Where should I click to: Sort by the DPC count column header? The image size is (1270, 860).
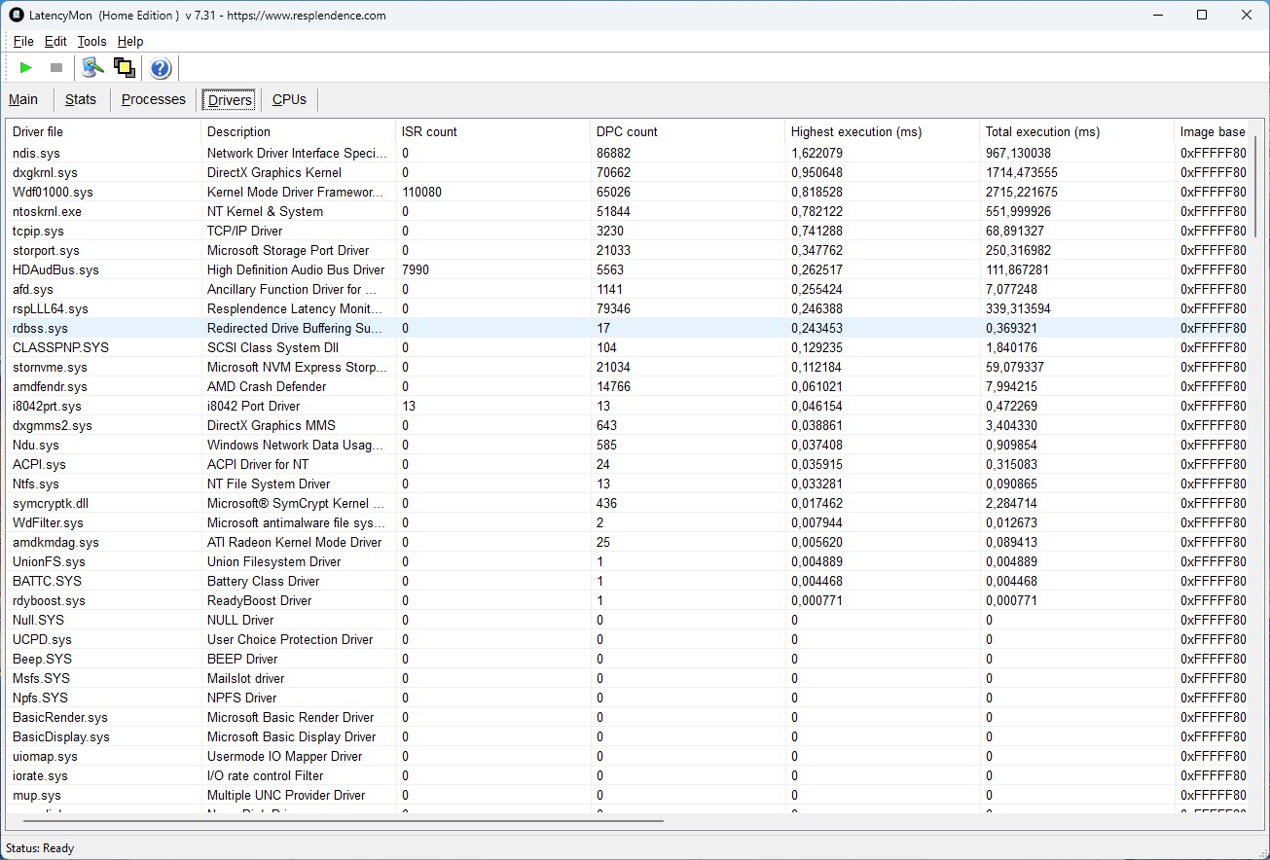(x=627, y=131)
